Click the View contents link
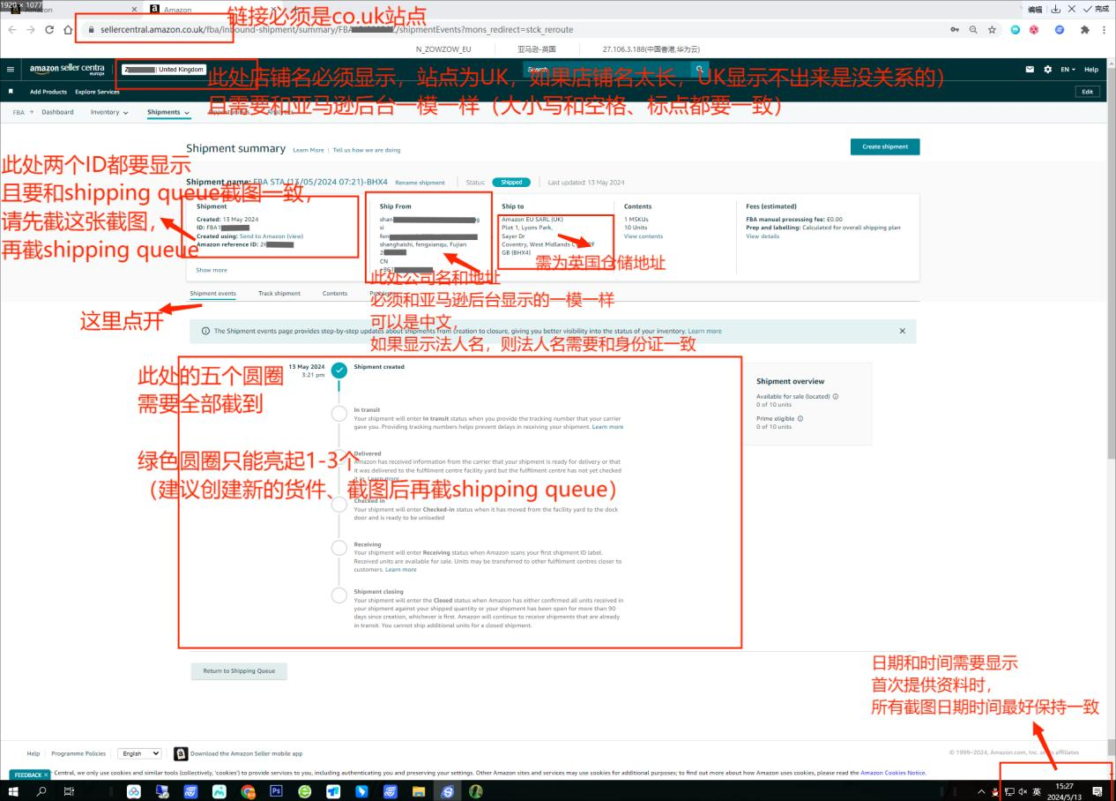 [x=644, y=236]
